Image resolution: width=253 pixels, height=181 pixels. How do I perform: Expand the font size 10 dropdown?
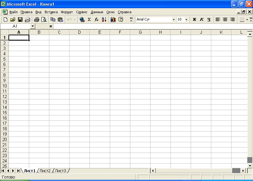pyautogui.click(x=186, y=20)
